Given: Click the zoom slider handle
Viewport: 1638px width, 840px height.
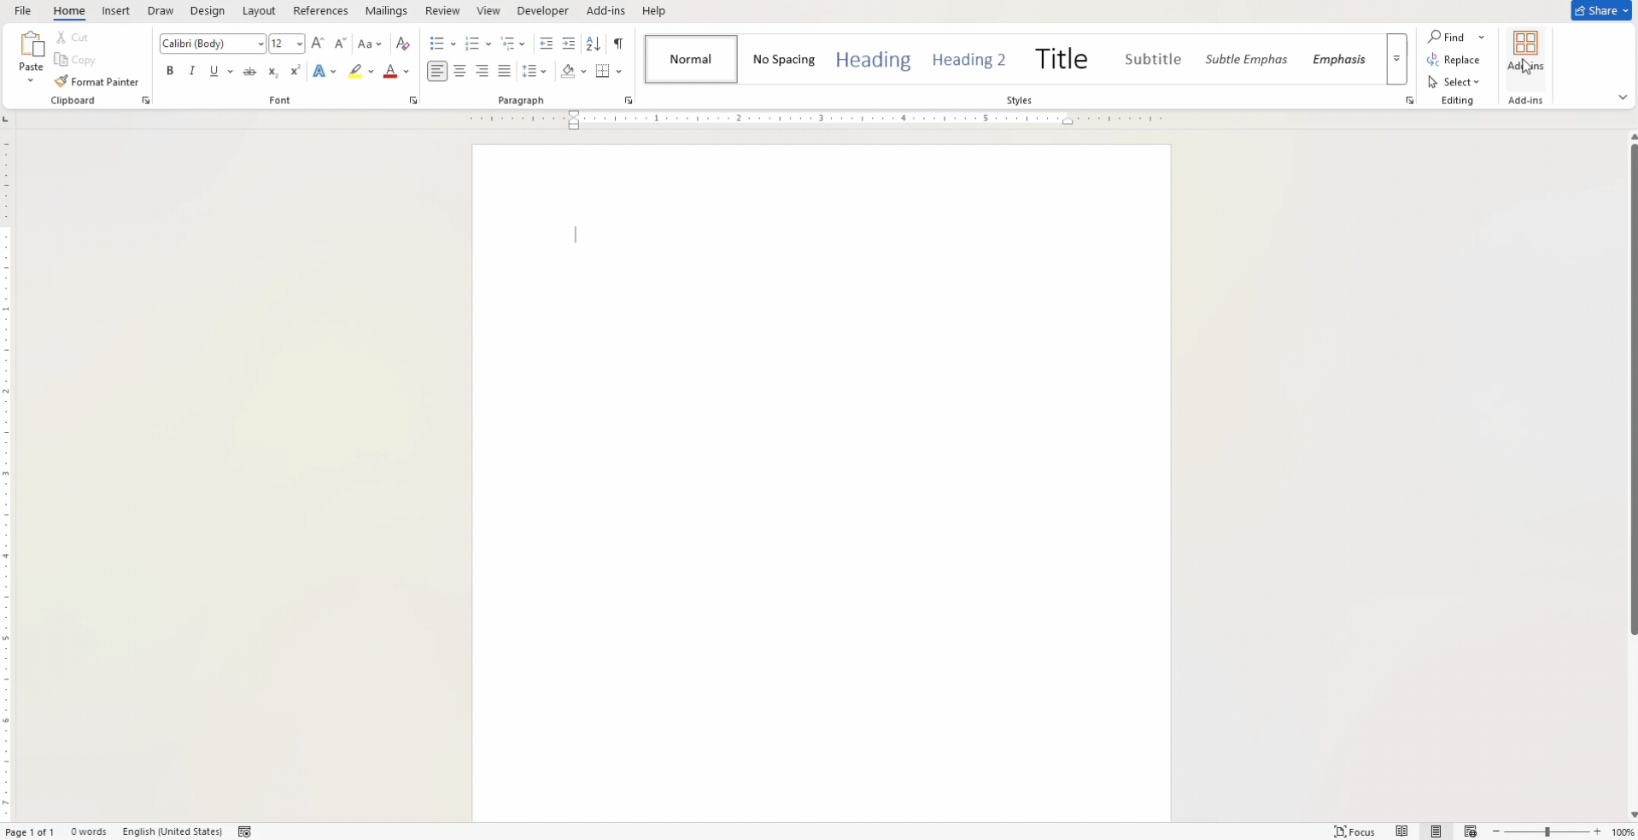Looking at the screenshot, I should coord(1547,832).
